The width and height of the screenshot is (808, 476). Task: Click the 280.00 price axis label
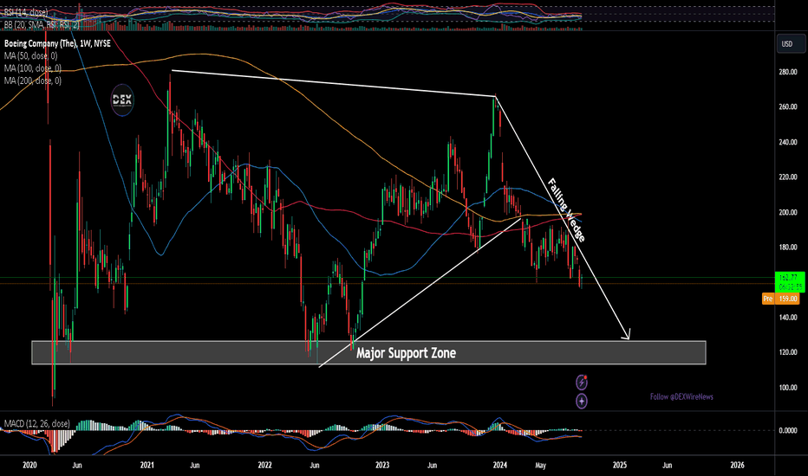(788, 72)
